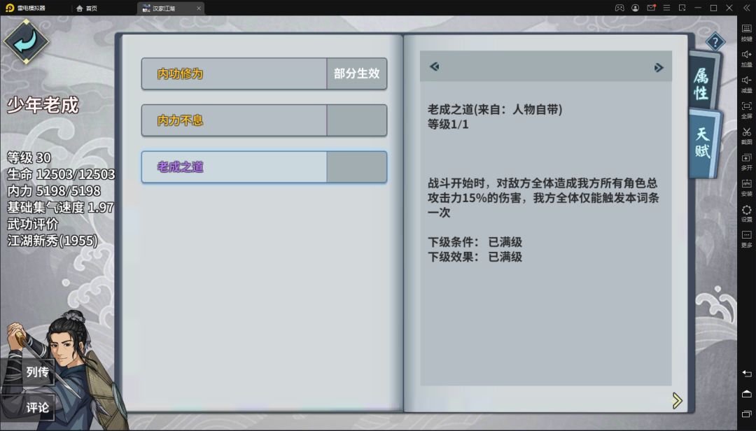Go to next skill with right double arrow
Image resolution: width=756 pixels, height=431 pixels.
(x=659, y=67)
